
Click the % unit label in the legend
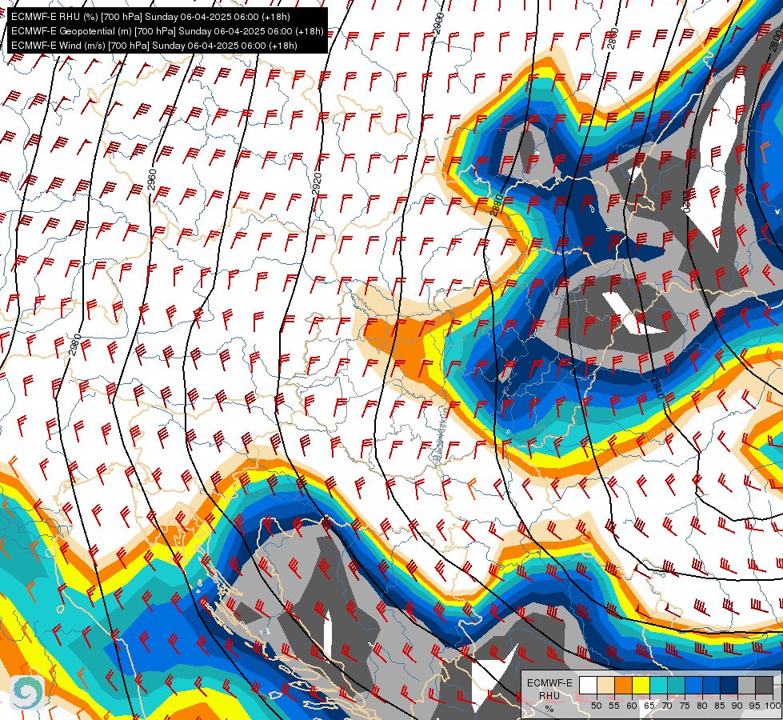549,709
